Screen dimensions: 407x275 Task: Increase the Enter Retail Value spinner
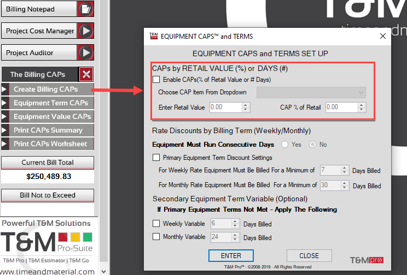tap(245, 105)
